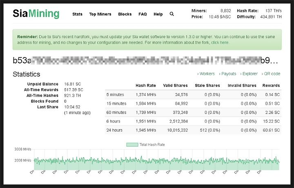The image size is (294, 188).
Task: Click the 2000 MH/s chart axis label
Action: point(23,161)
